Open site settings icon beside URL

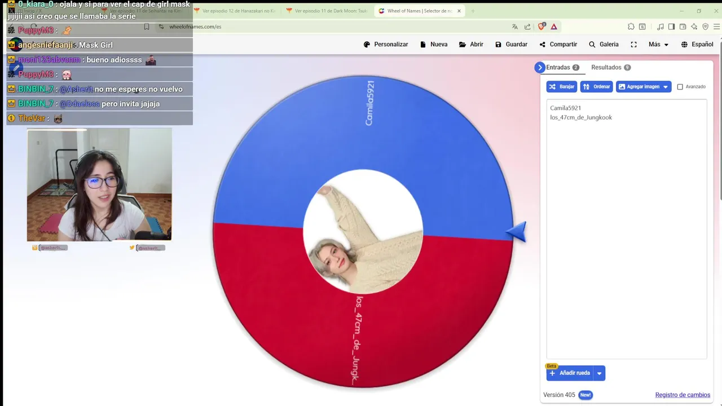tap(161, 27)
